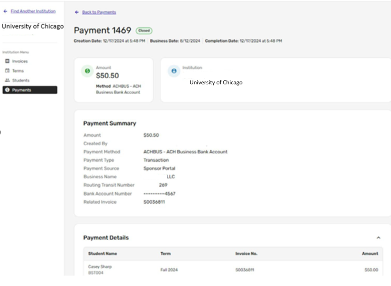Collapse the Payment Details section
Image resolution: width=391 pixels, height=286 pixels.
click(378, 238)
